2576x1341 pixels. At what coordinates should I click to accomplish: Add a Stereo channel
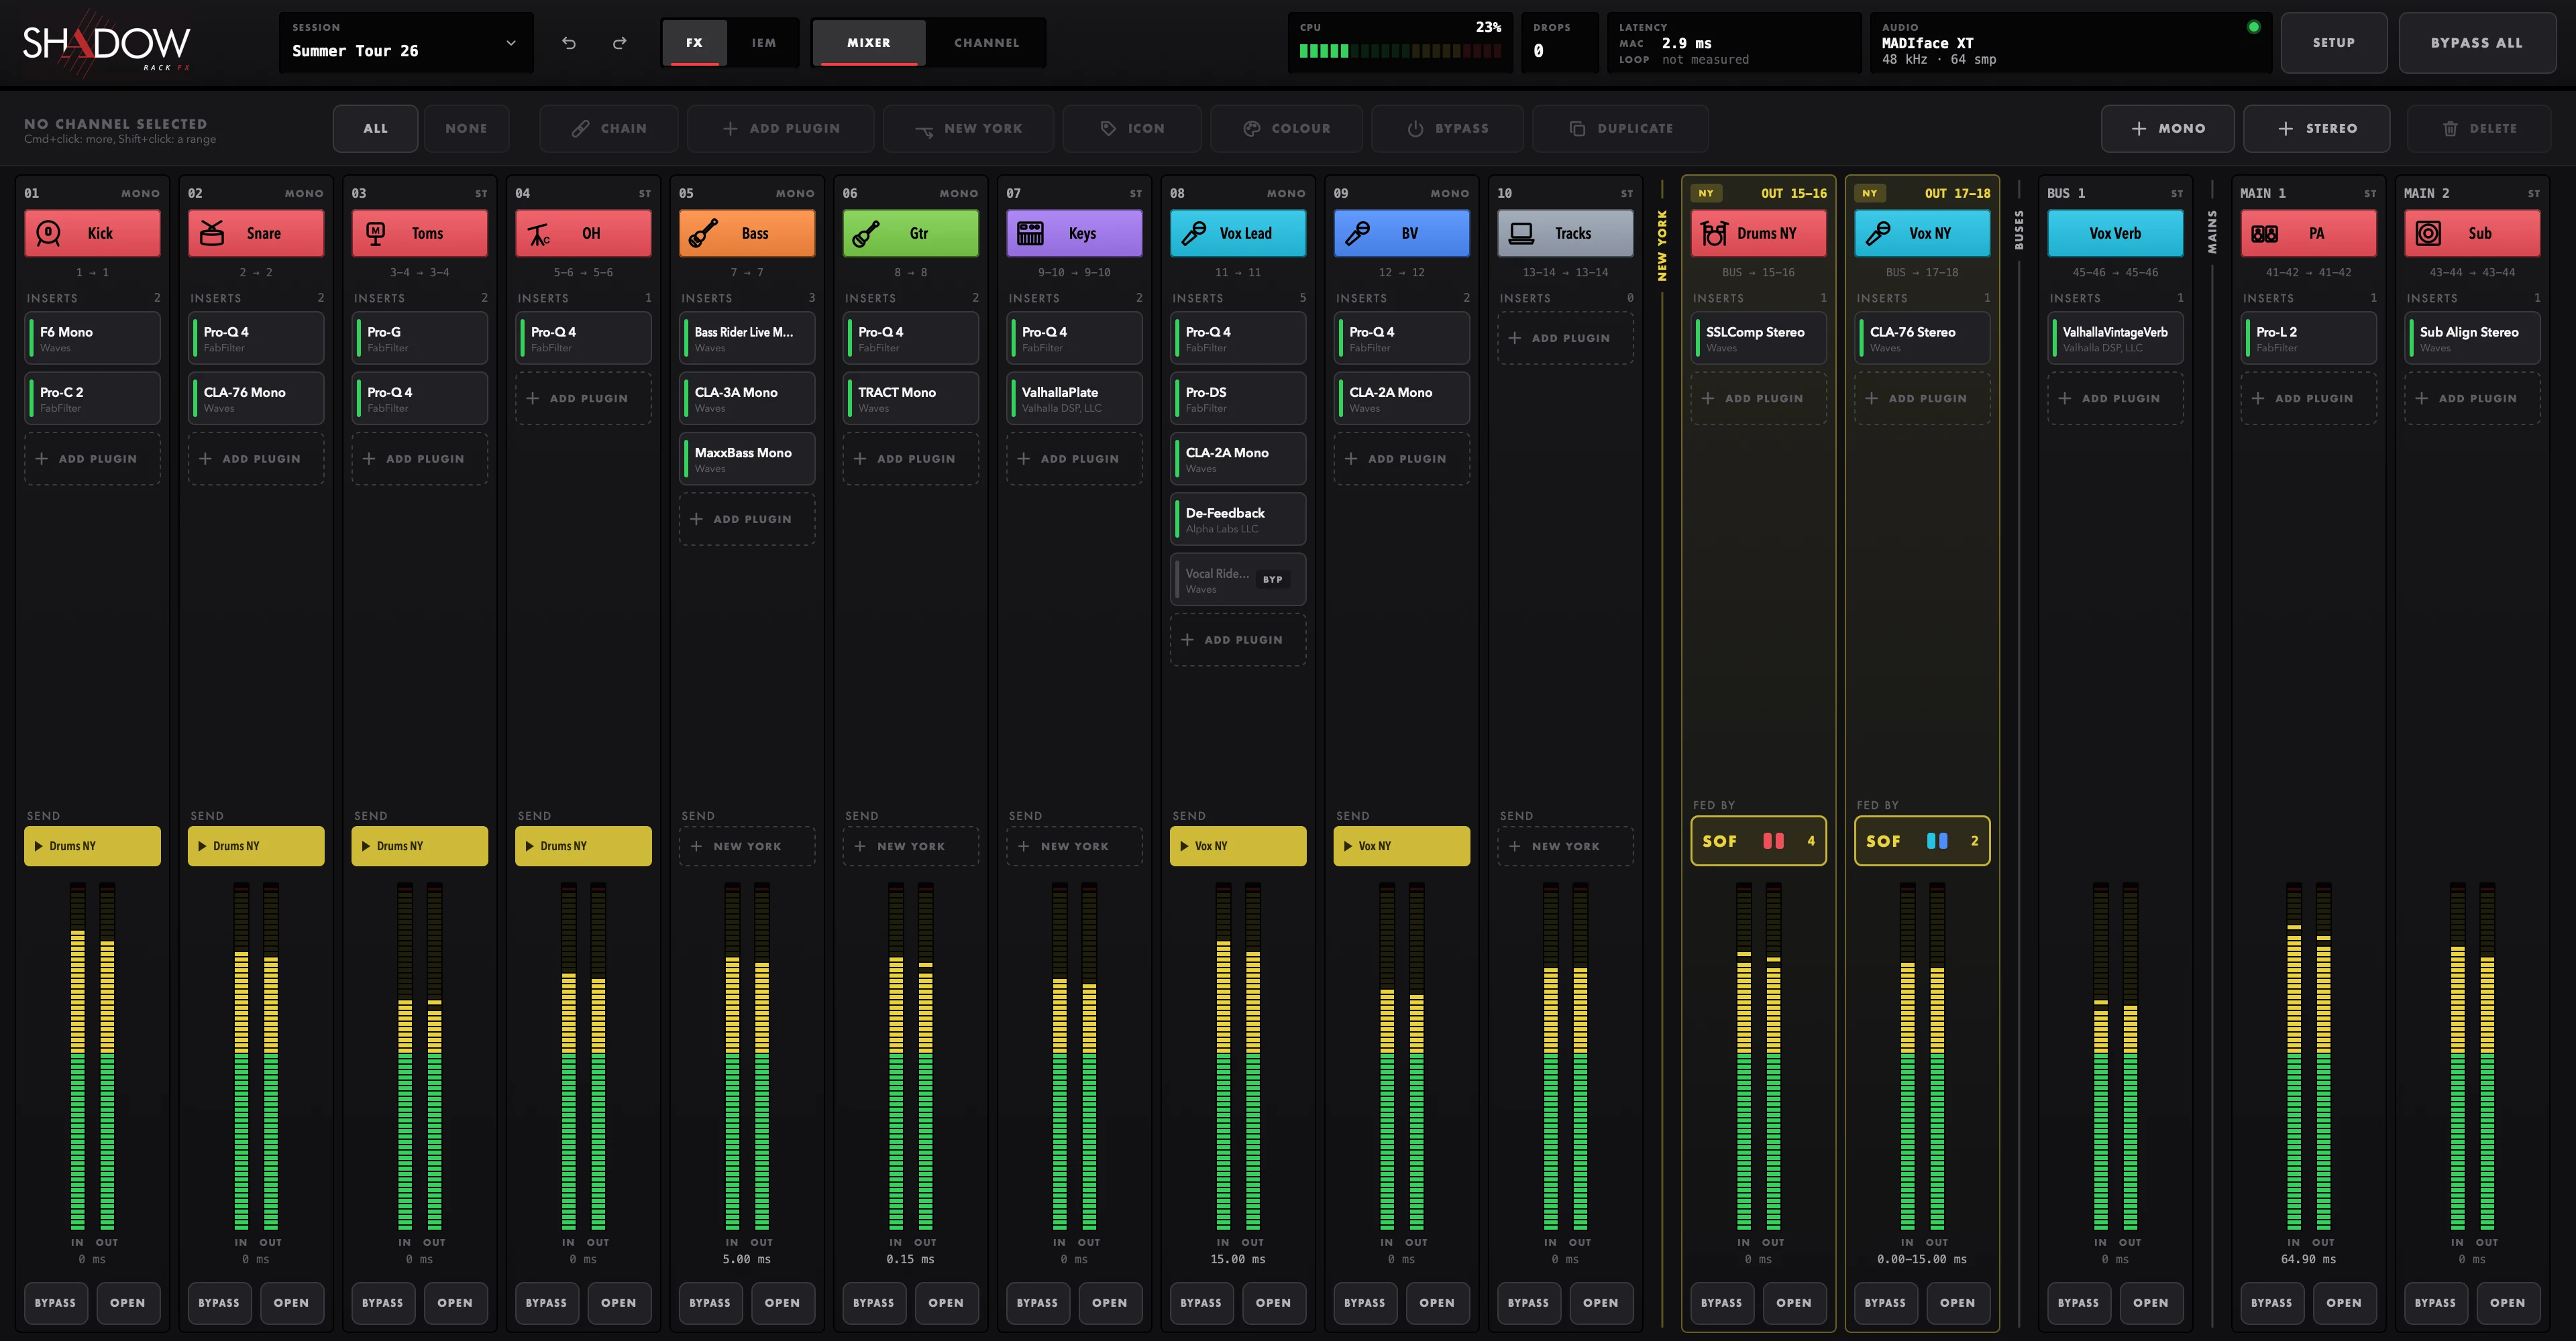coord(2316,128)
